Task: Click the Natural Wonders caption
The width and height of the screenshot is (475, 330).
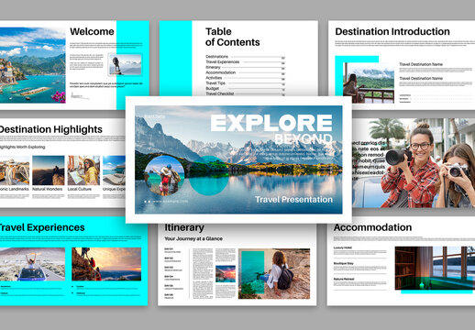Action: 48,189
